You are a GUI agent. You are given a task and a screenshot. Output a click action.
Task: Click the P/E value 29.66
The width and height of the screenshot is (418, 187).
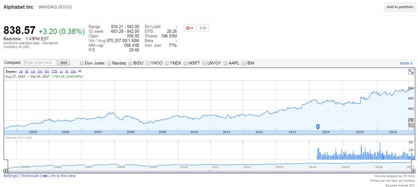point(134,50)
